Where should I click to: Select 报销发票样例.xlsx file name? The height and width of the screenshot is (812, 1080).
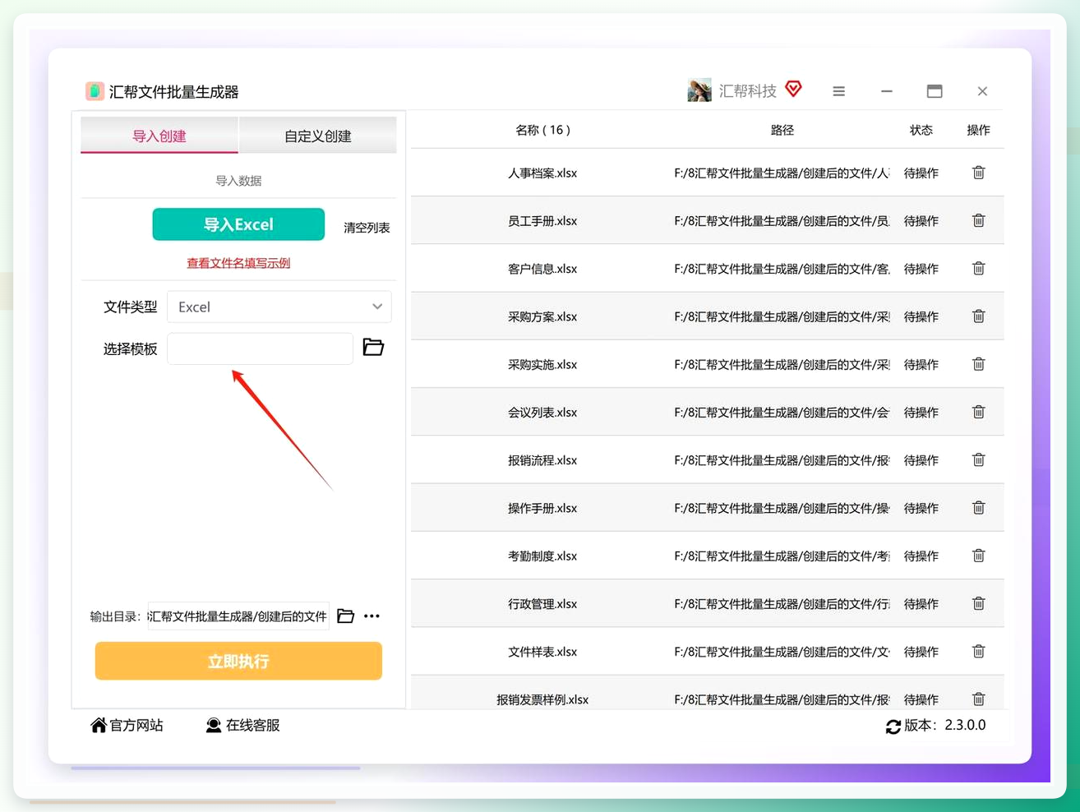542,699
